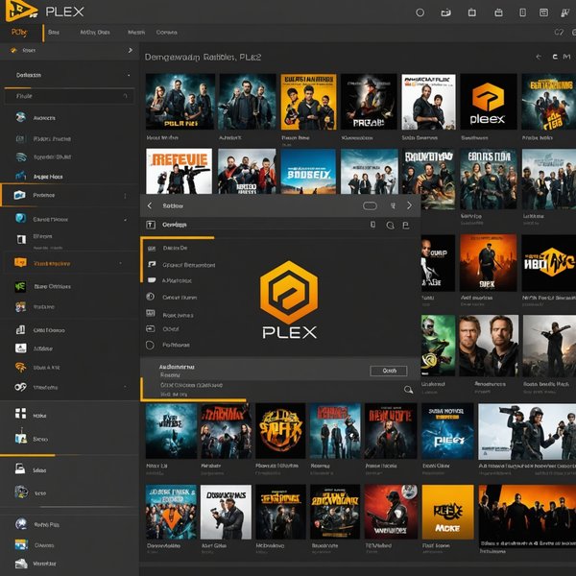576x576 pixels.
Task: Click the magnifier icon at the popup's bottom right
Action: point(408,390)
